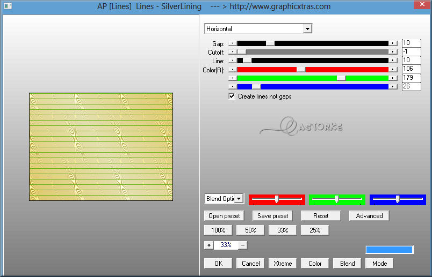
Task: Click the Gap value field showing 10
Action: 411,43
